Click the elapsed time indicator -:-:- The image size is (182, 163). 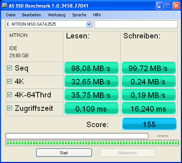click(163, 136)
